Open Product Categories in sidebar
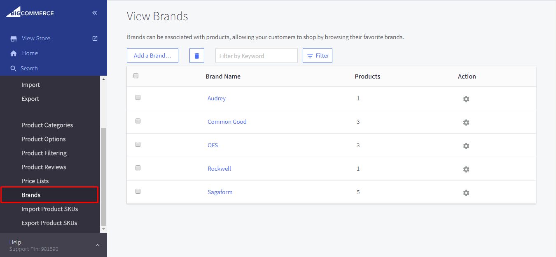The image size is (556, 257). click(47, 125)
